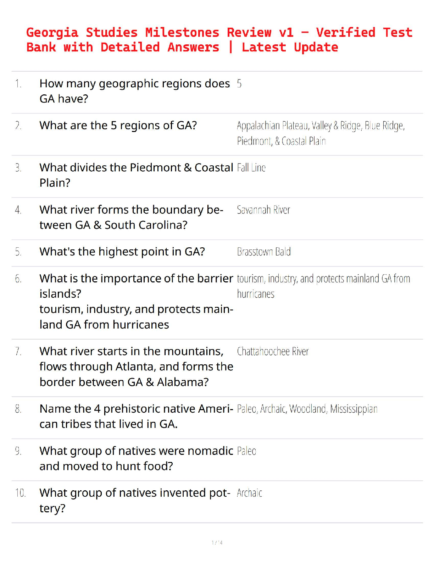Click the red Georgia Studies Milestones Review title
This screenshot has width=434, height=562.
click(x=219, y=40)
